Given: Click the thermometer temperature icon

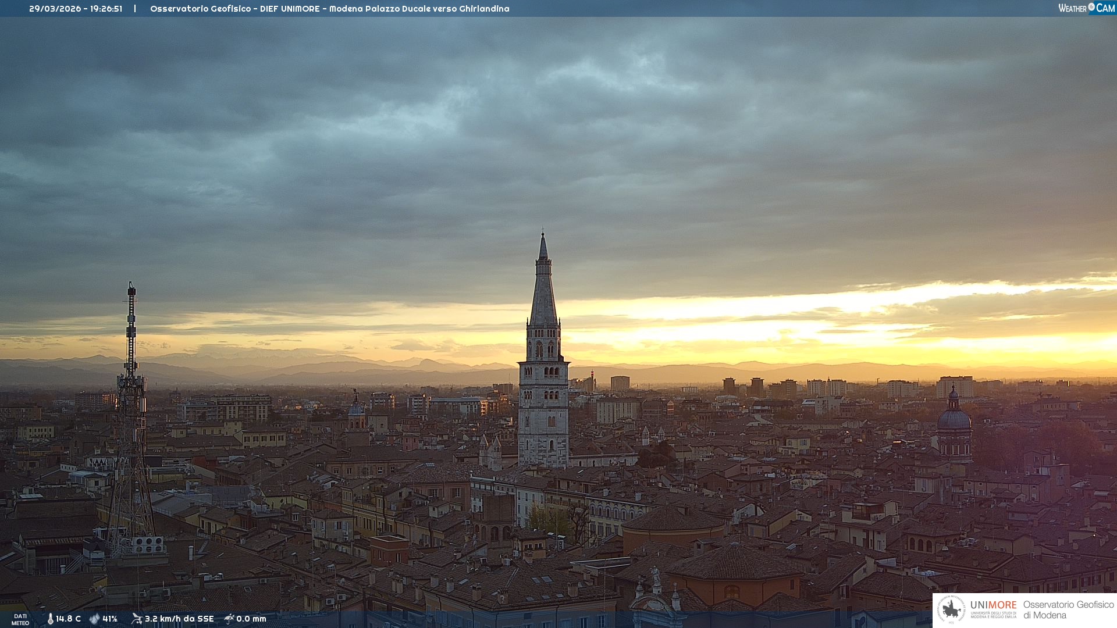Looking at the screenshot, I should [50, 619].
